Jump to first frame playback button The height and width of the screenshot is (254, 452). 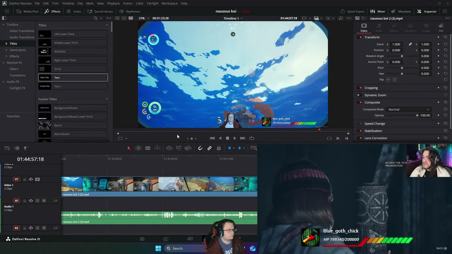[212, 138]
